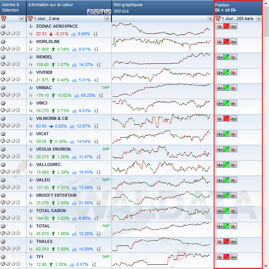Open the info icon for VIRBAC
269x269 pixels.
pos(31,88)
